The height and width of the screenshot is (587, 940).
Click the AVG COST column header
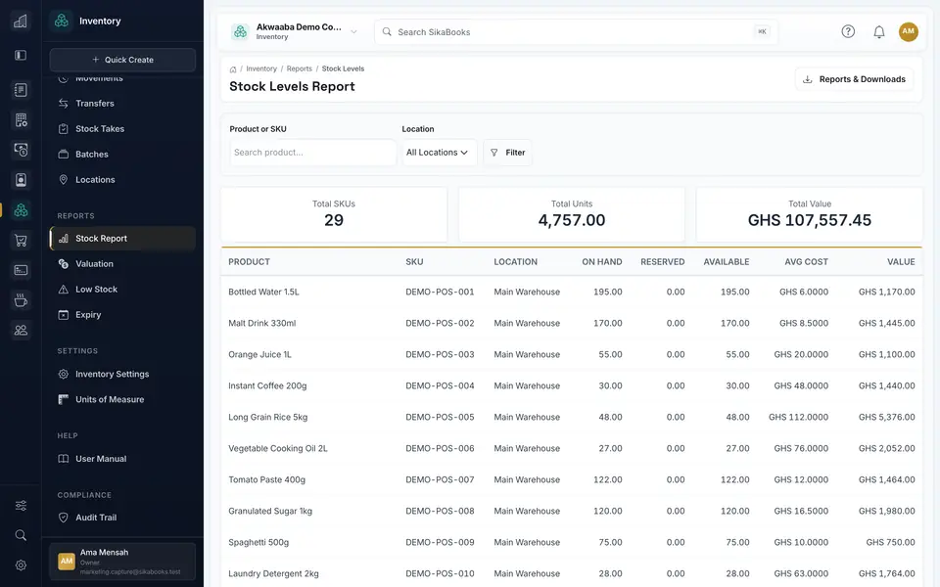tap(806, 262)
